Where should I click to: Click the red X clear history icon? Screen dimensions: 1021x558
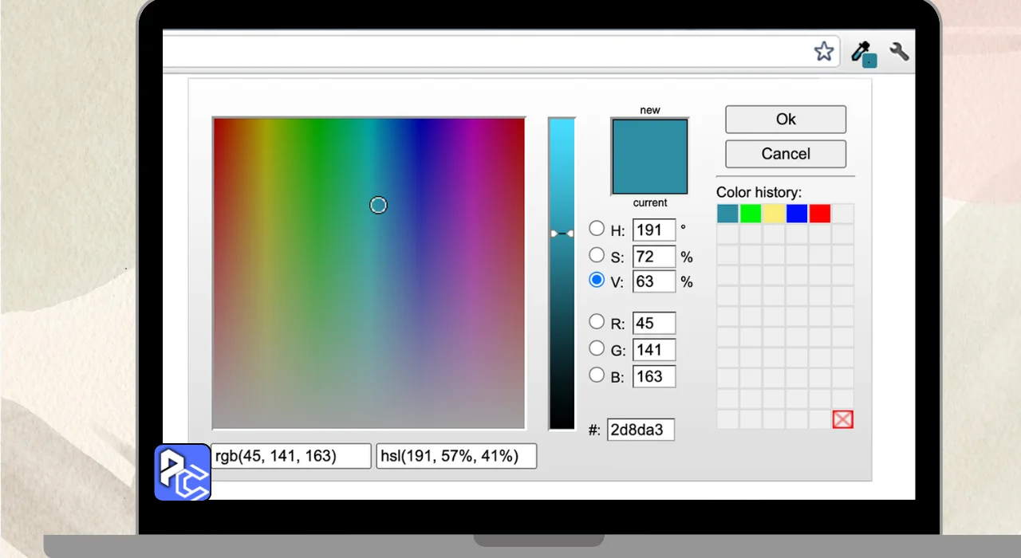(842, 419)
